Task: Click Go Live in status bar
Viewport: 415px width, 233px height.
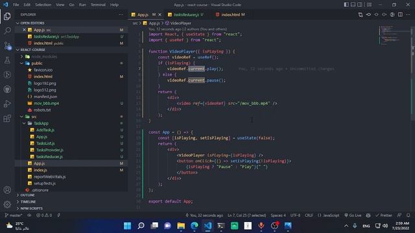Action: (x=353, y=216)
